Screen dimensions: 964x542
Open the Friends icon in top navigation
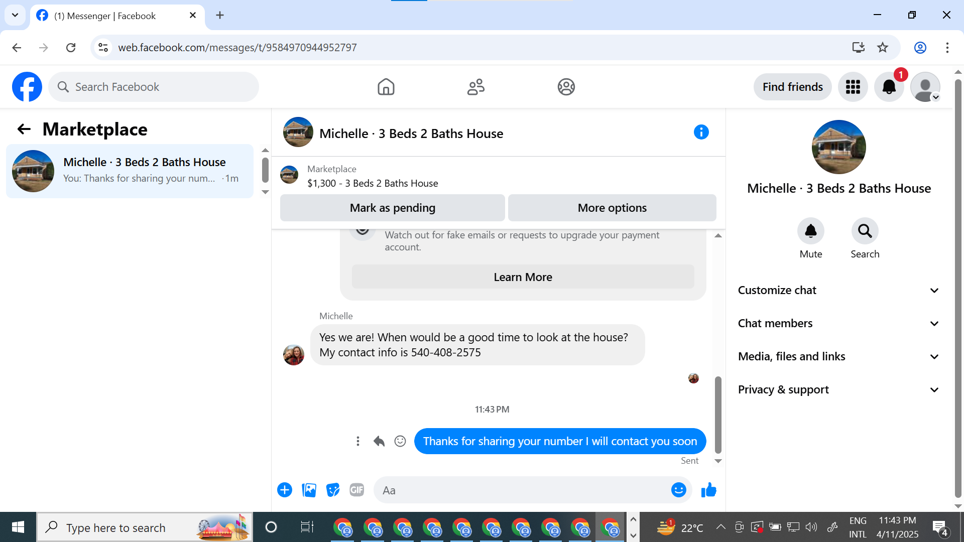tap(475, 87)
